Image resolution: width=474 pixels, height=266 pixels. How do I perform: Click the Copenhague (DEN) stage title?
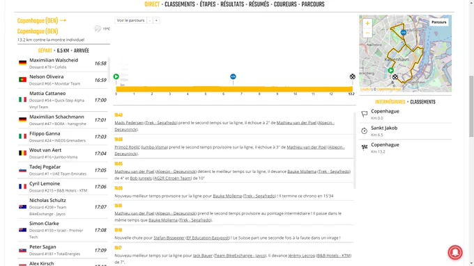[x=42, y=26]
